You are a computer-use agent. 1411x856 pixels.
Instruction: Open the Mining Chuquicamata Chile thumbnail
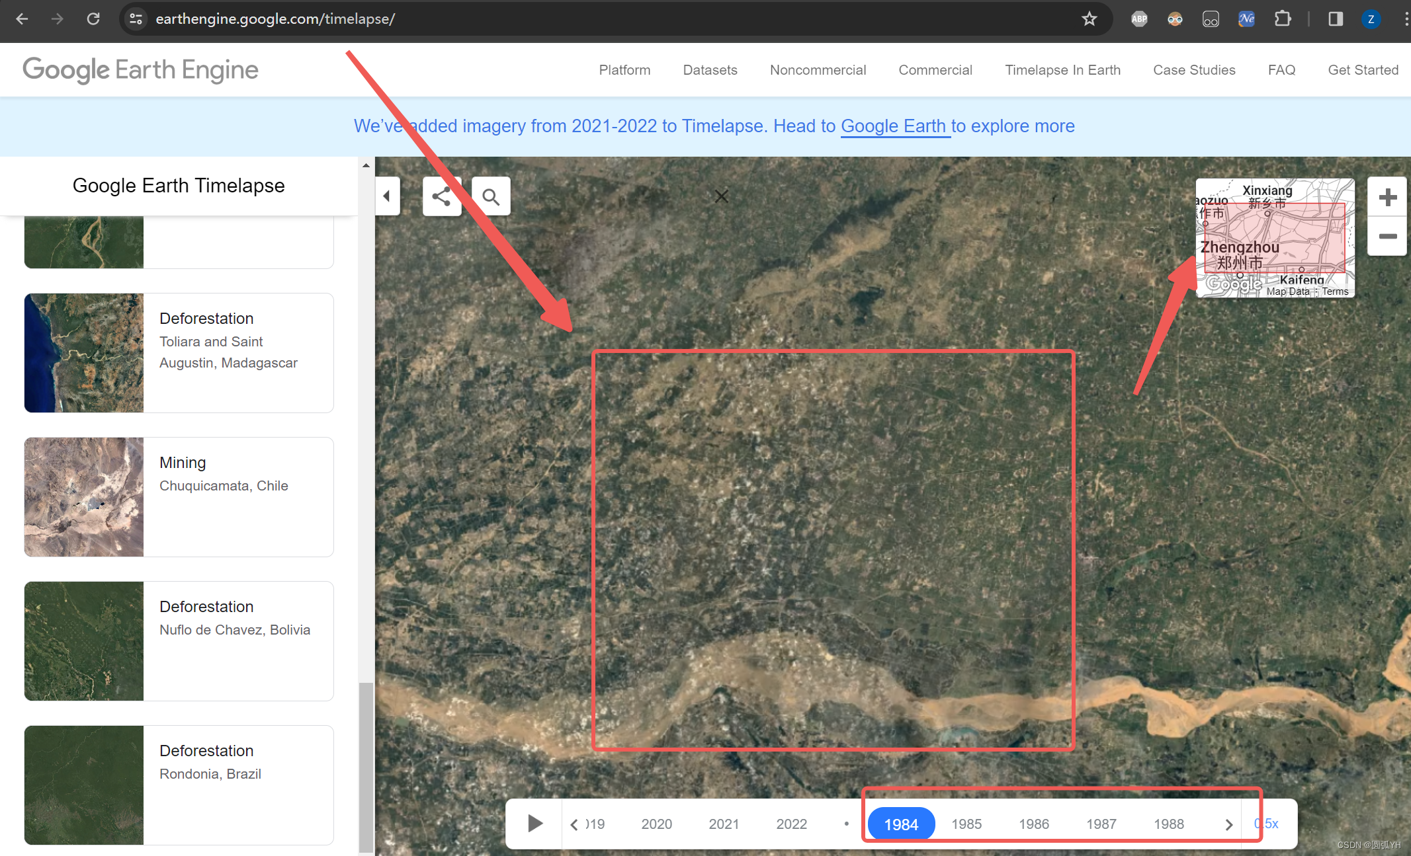click(x=84, y=496)
